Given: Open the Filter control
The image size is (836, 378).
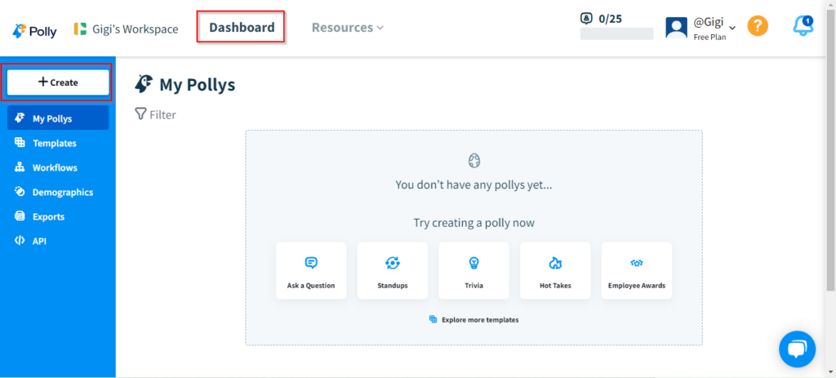Looking at the screenshot, I should 155,114.
